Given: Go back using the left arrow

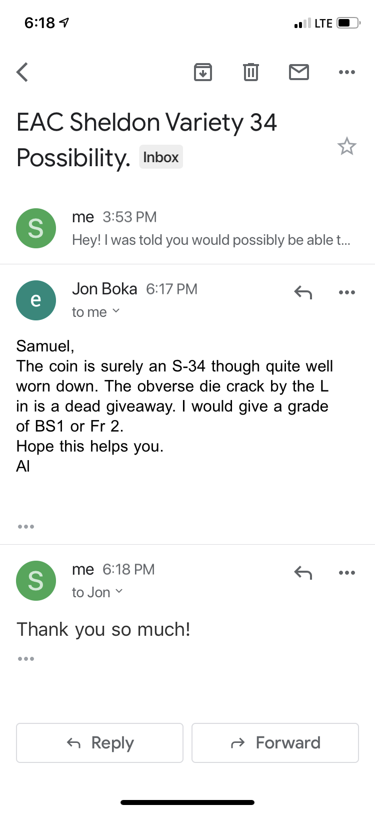Looking at the screenshot, I should (x=22, y=72).
